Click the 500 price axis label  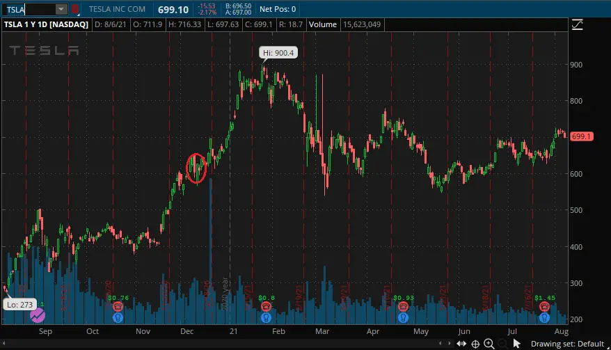pos(576,210)
